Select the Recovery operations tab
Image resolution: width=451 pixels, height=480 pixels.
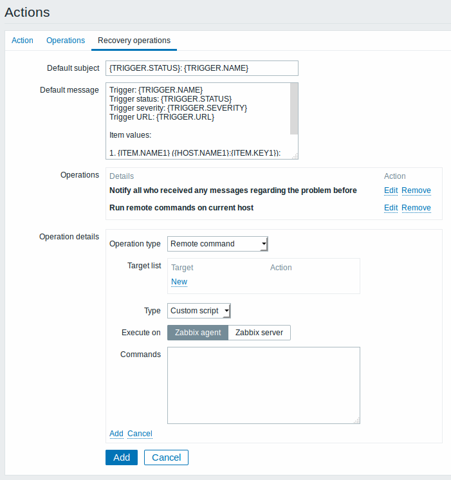click(134, 41)
